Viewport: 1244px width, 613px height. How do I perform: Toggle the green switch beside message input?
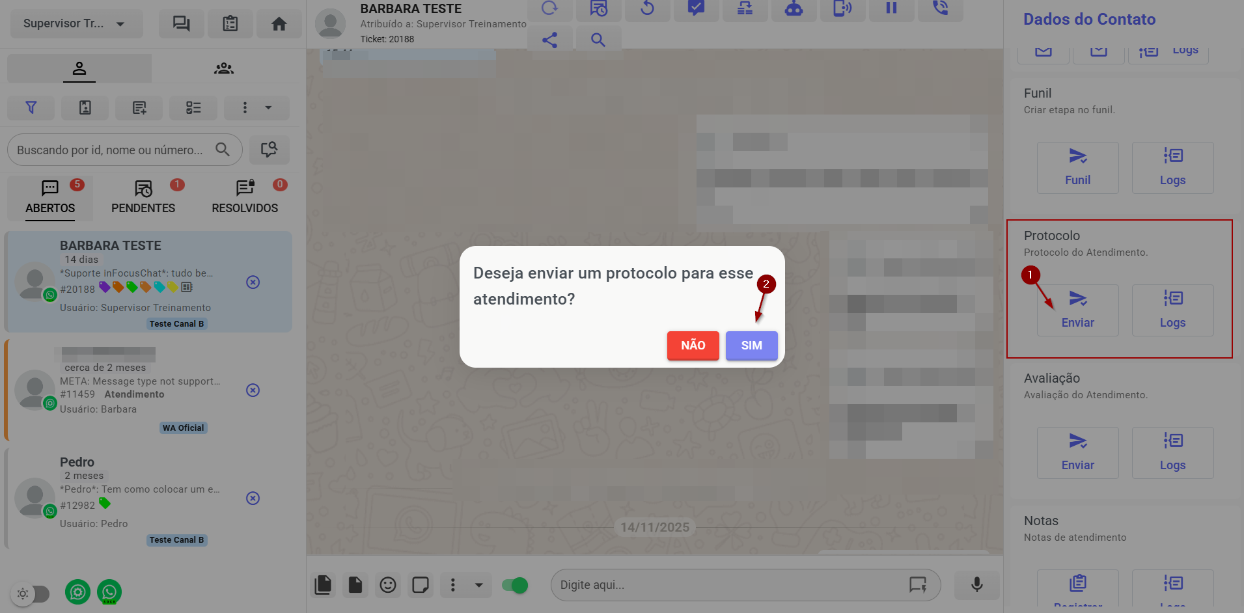[x=515, y=585]
